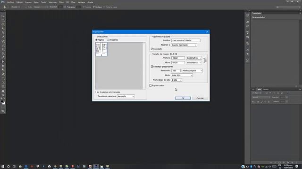Select the Quick Selection tool
The image size is (302, 169).
[3, 29]
